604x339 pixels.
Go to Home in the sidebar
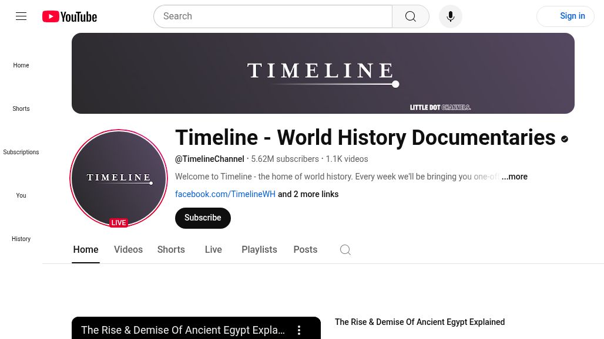click(x=21, y=65)
